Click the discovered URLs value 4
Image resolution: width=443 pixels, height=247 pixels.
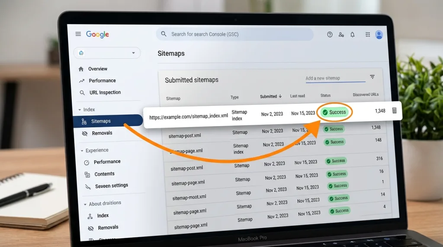384,206
